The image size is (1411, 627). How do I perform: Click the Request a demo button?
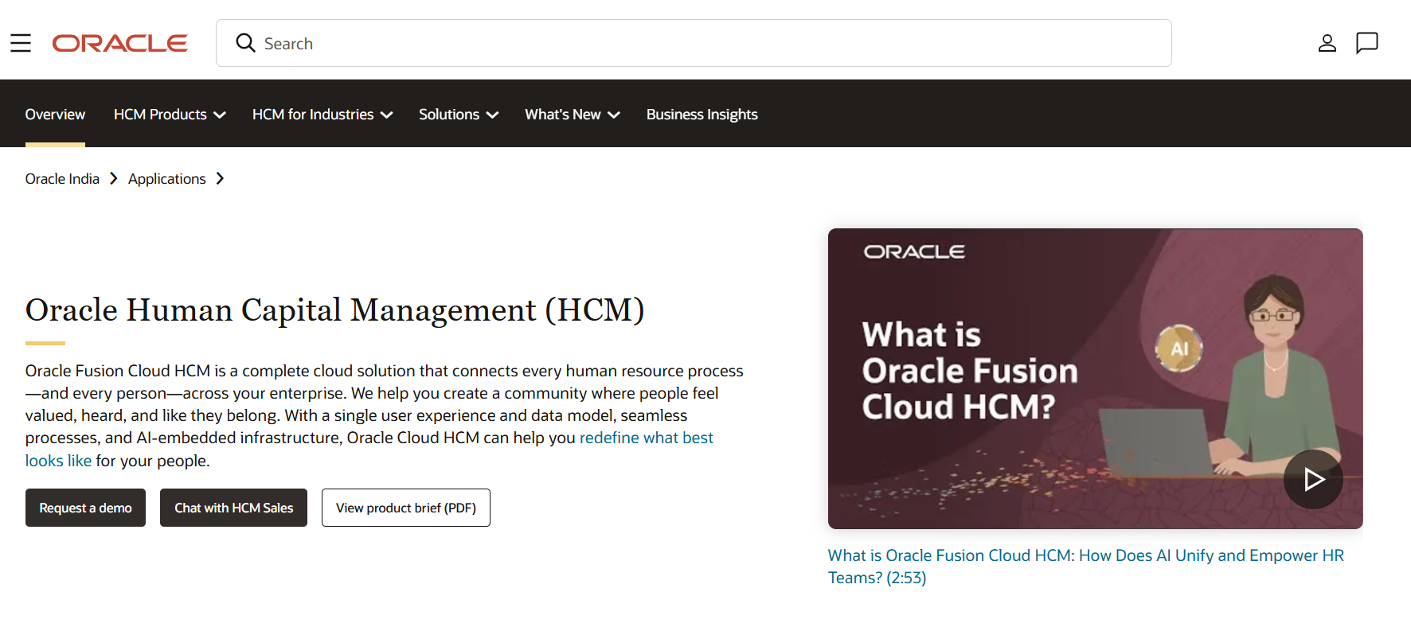(x=85, y=508)
